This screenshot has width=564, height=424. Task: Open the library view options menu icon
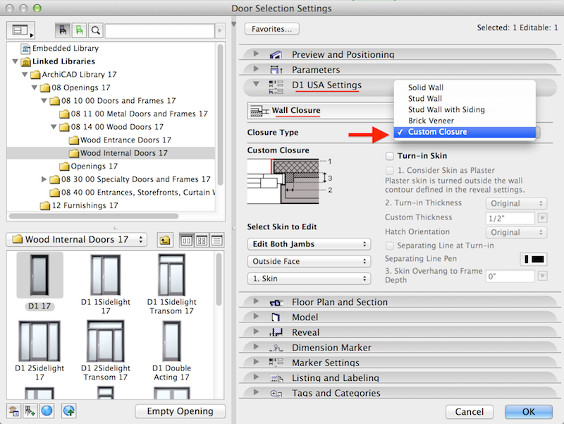(x=21, y=30)
